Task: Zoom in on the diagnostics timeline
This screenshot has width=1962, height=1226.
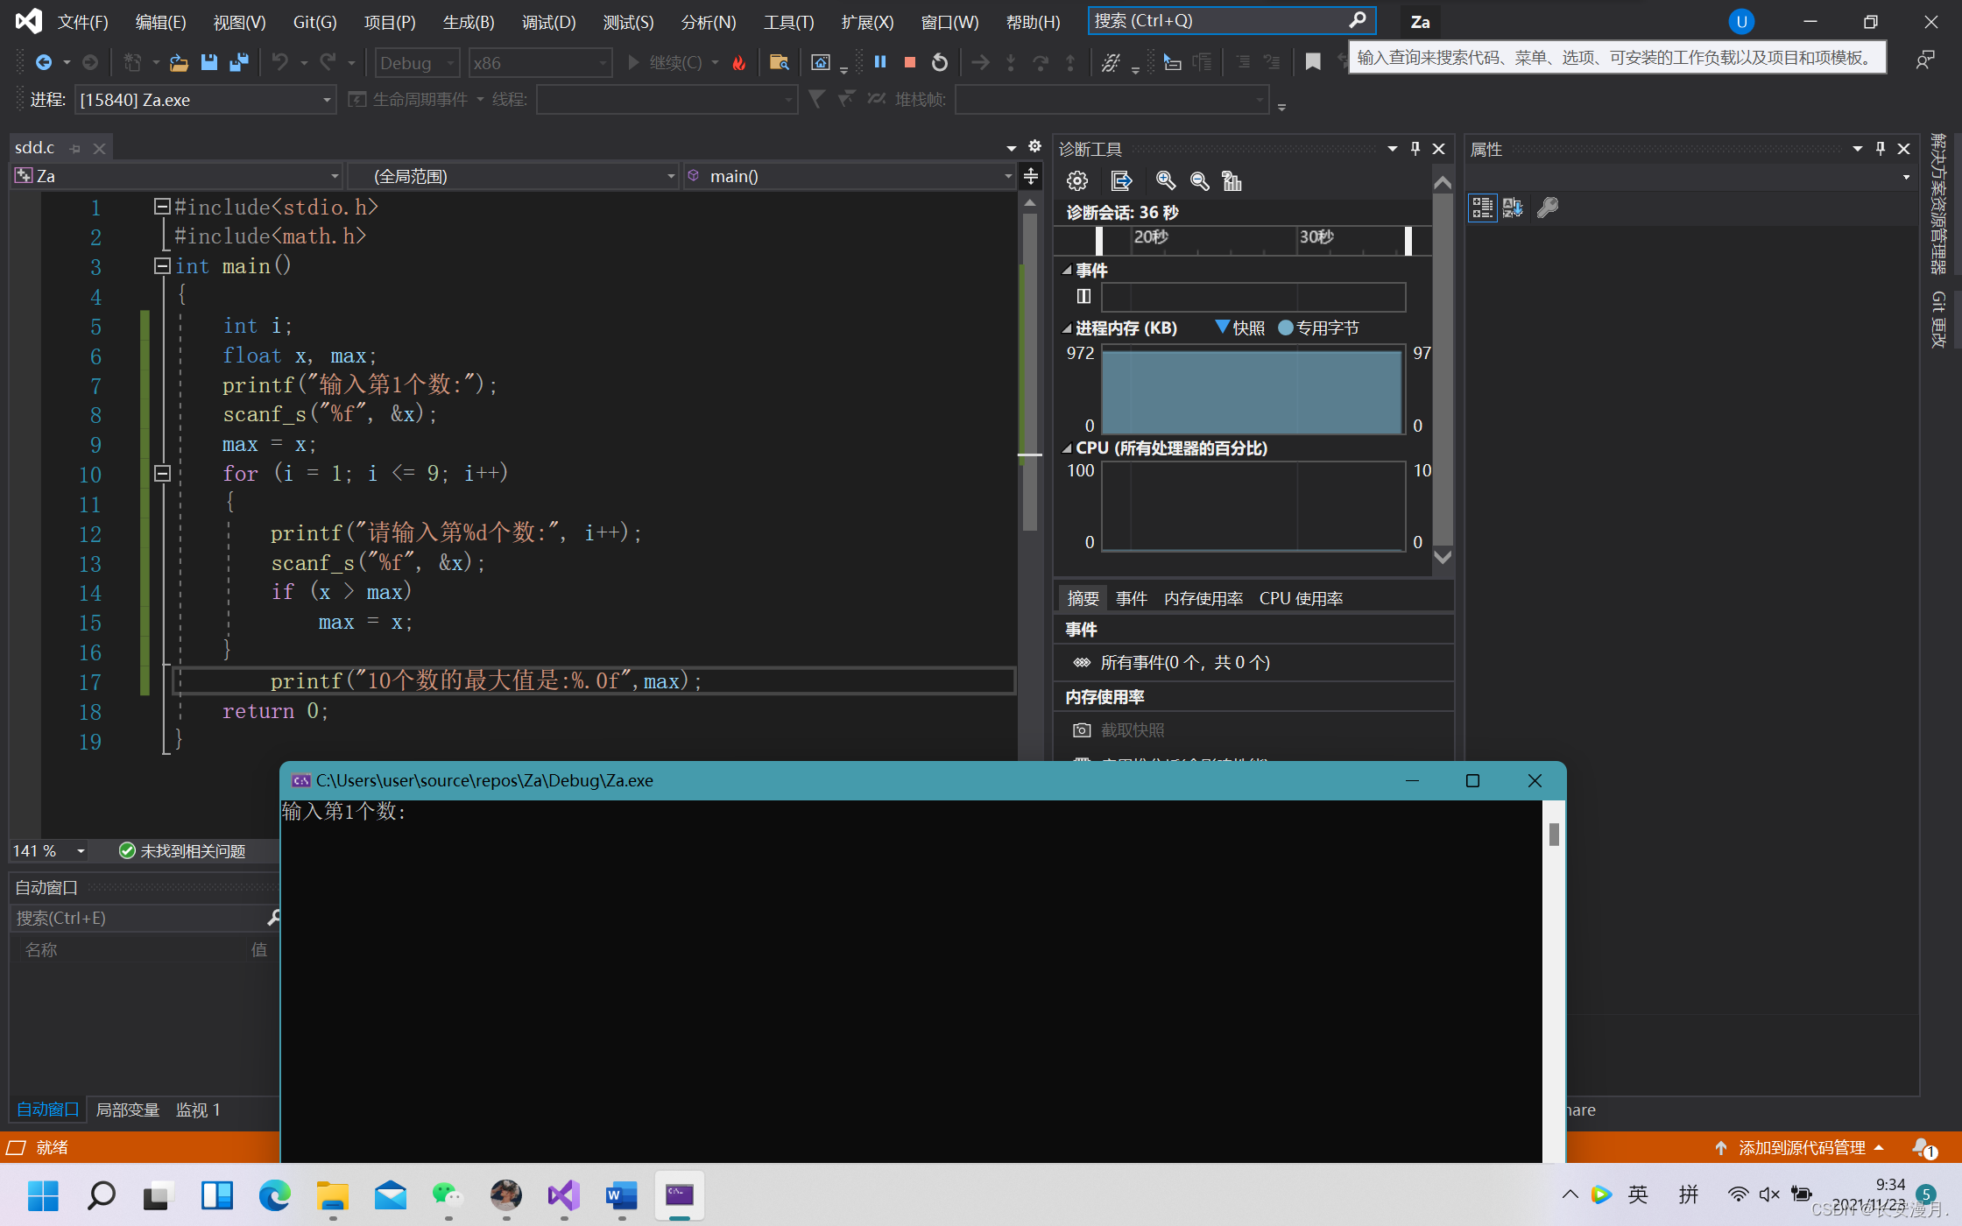Action: point(1165,181)
